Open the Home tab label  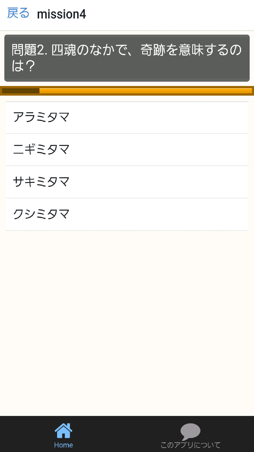click(63, 445)
